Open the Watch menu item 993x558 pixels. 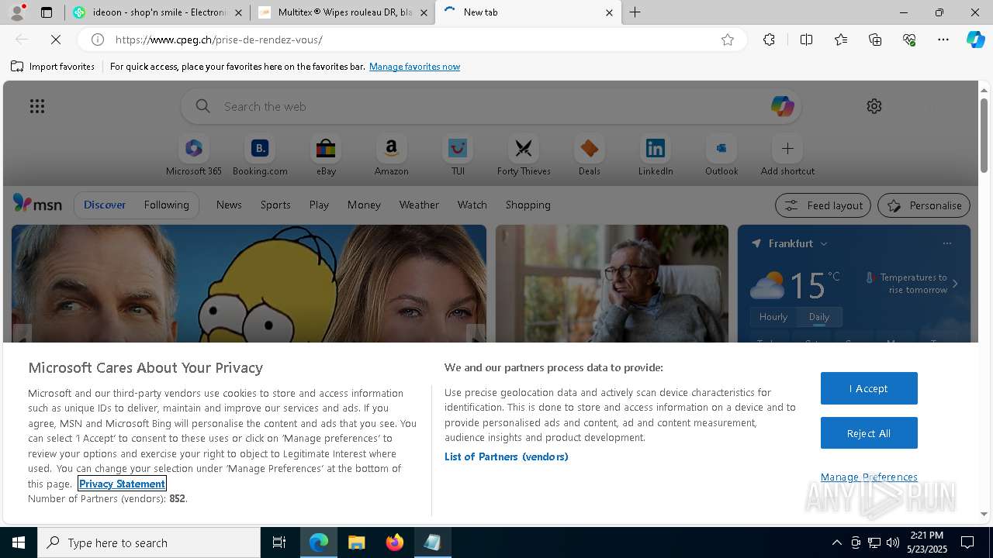[472, 205]
